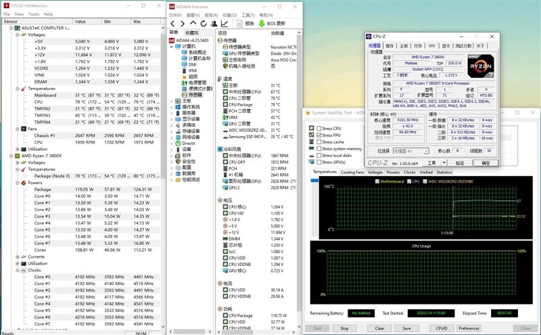The height and width of the screenshot is (335, 541).
Task: Click the DirectX icon in the AIDA64 tree
Action: [x=178, y=143]
